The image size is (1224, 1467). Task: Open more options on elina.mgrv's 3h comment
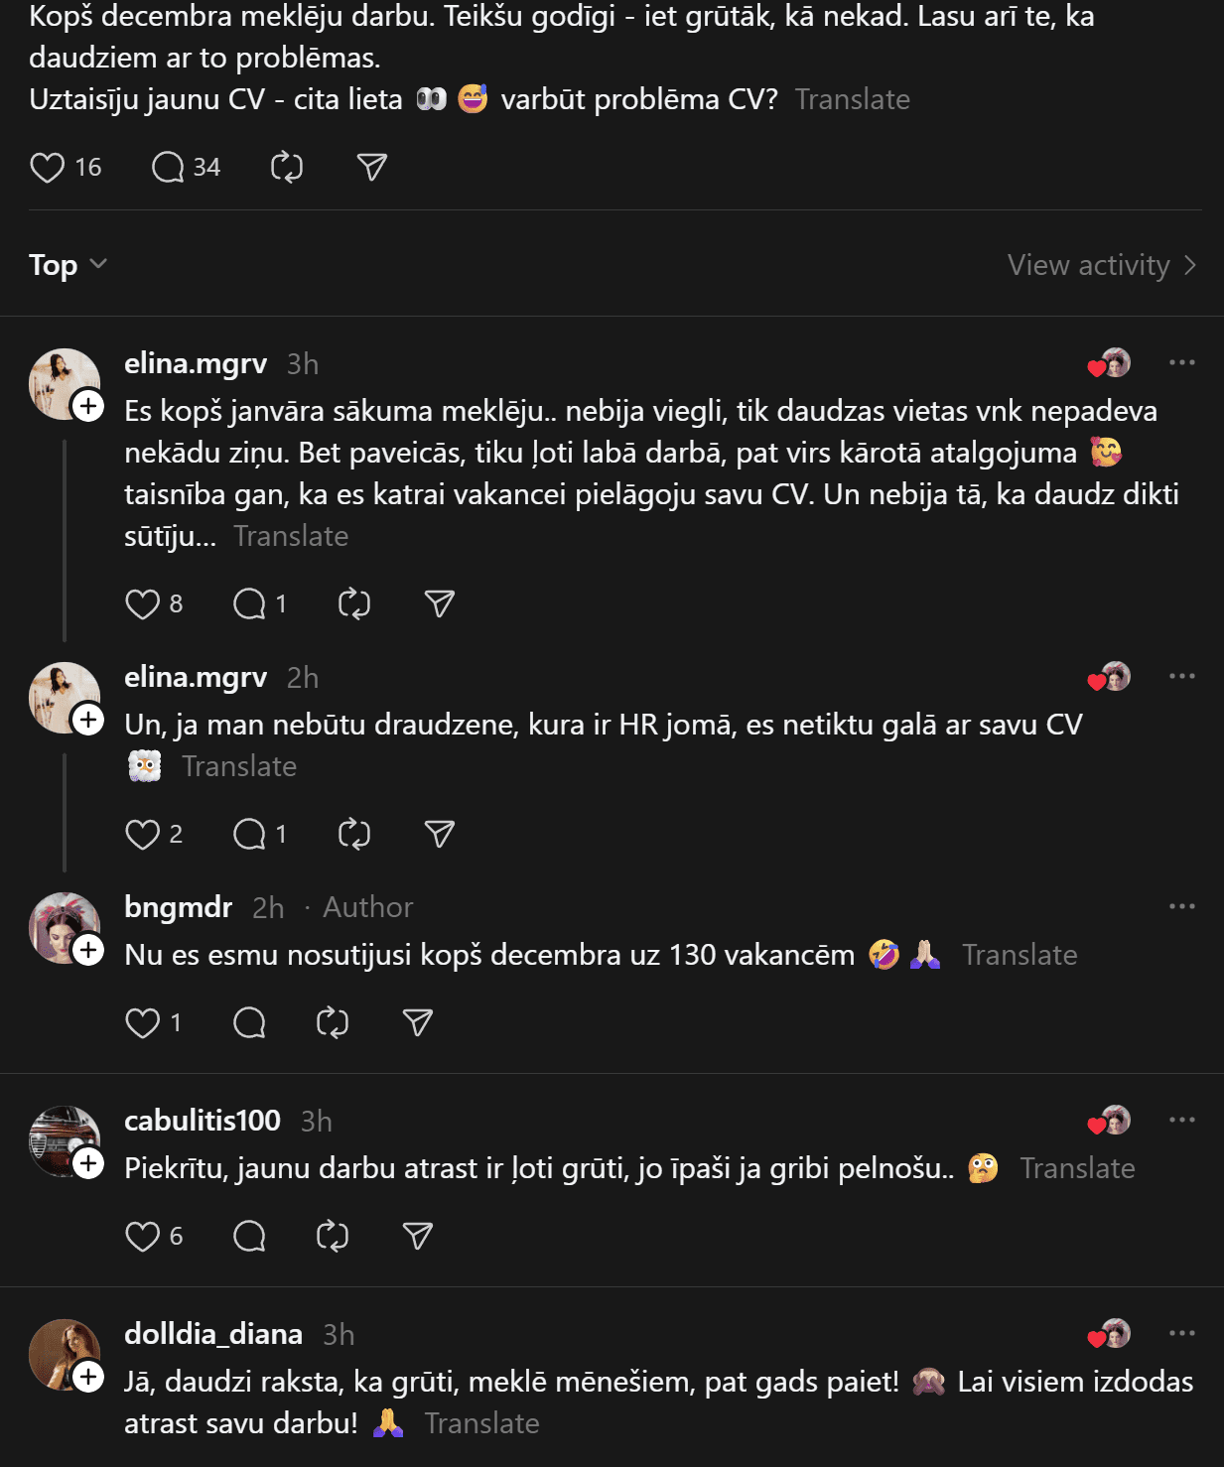[x=1181, y=363]
